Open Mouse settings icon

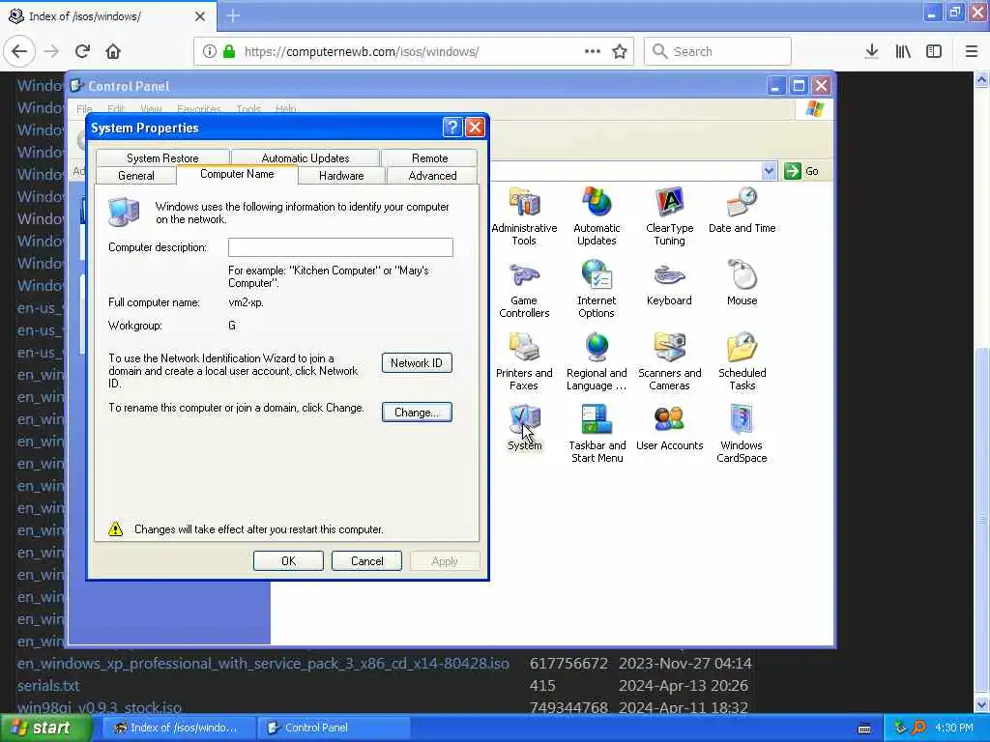tap(742, 283)
